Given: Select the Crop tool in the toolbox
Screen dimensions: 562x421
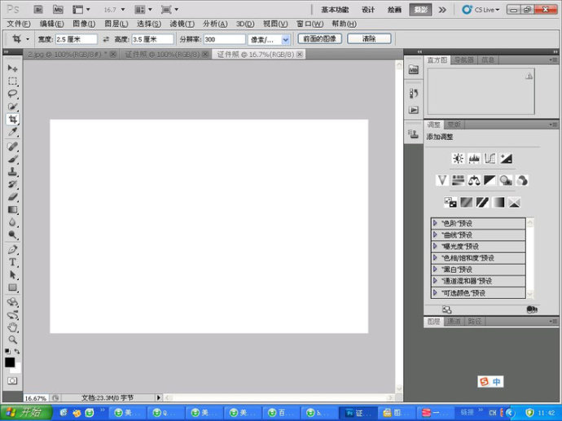Looking at the screenshot, I should pyautogui.click(x=13, y=119).
